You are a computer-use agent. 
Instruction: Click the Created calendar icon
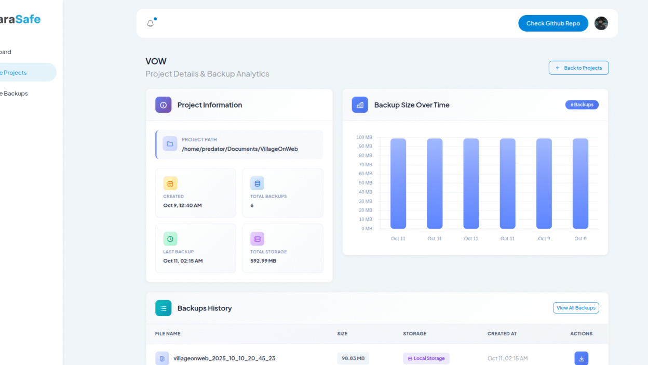[x=170, y=184]
